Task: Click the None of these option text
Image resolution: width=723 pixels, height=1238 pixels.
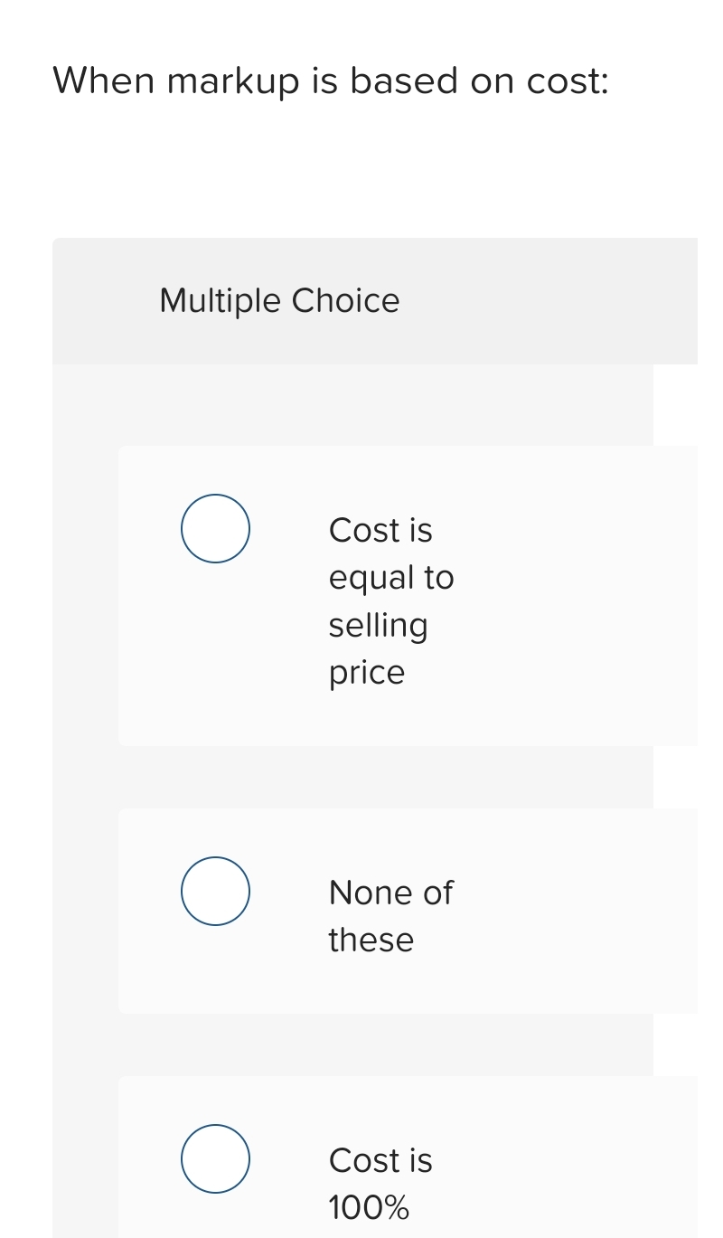Action: click(x=390, y=915)
